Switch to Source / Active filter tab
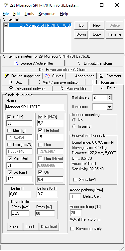 [x=33, y=63]
